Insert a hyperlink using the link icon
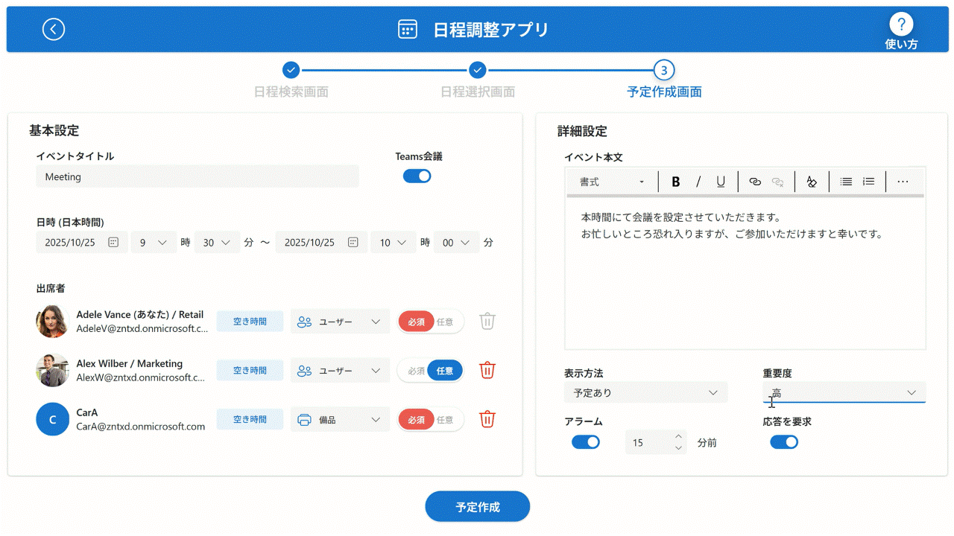Screen dimensions: 954x536 pyautogui.click(x=754, y=182)
